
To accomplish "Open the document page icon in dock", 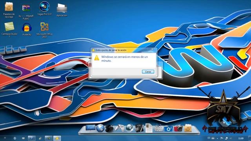I will [149, 128].
